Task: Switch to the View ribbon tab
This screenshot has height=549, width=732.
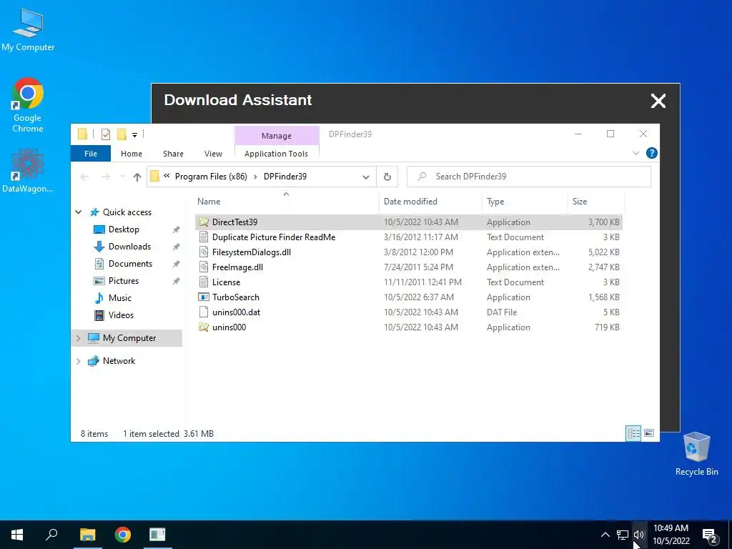Action: (213, 154)
